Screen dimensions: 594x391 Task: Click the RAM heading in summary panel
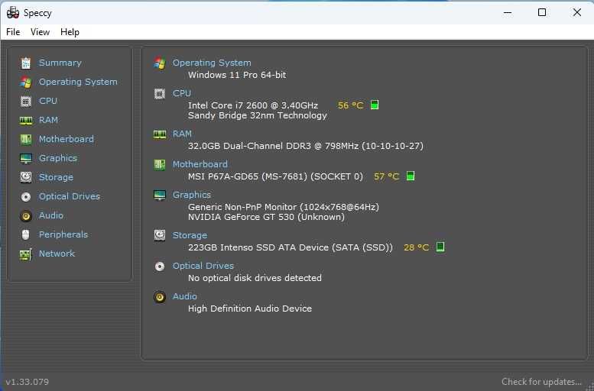click(182, 134)
